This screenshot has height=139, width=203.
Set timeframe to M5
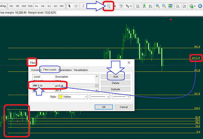point(18,6)
